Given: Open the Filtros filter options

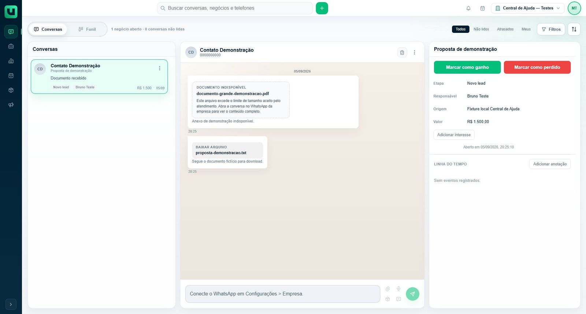Looking at the screenshot, I should tap(551, 29).
